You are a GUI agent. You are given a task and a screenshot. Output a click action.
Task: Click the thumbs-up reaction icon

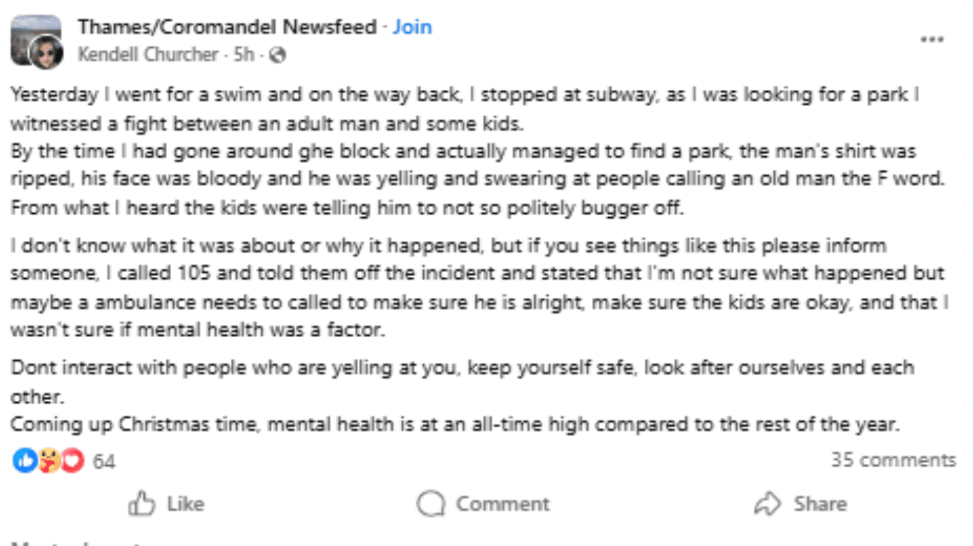point(25,461)
